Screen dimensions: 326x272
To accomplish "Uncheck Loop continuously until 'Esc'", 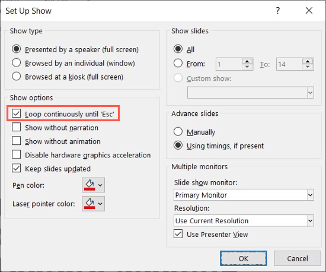I will (x=16, y=113).
